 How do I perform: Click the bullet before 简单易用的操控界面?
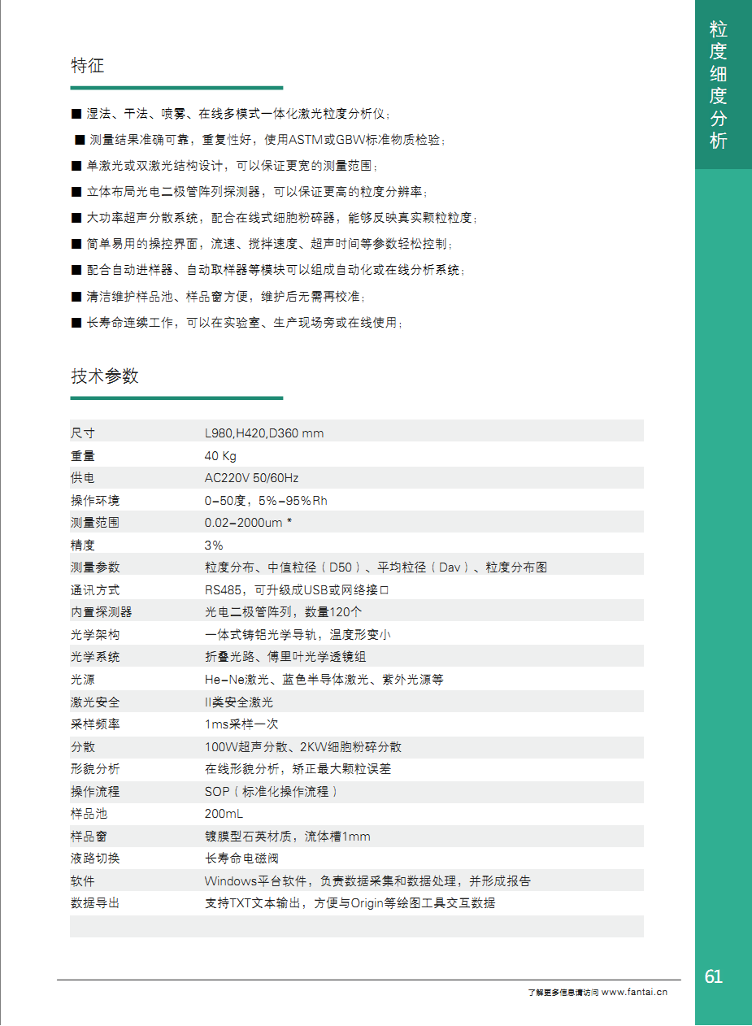click(76, 244)
